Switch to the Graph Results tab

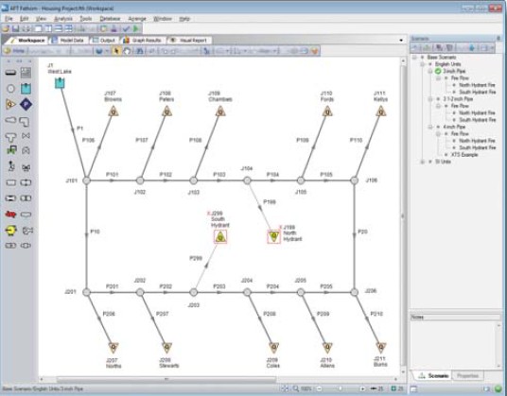[142, 41]
